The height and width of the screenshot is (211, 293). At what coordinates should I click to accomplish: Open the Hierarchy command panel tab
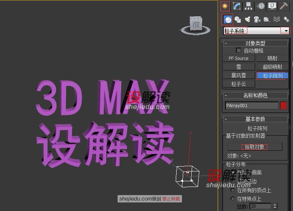point(248,6)
